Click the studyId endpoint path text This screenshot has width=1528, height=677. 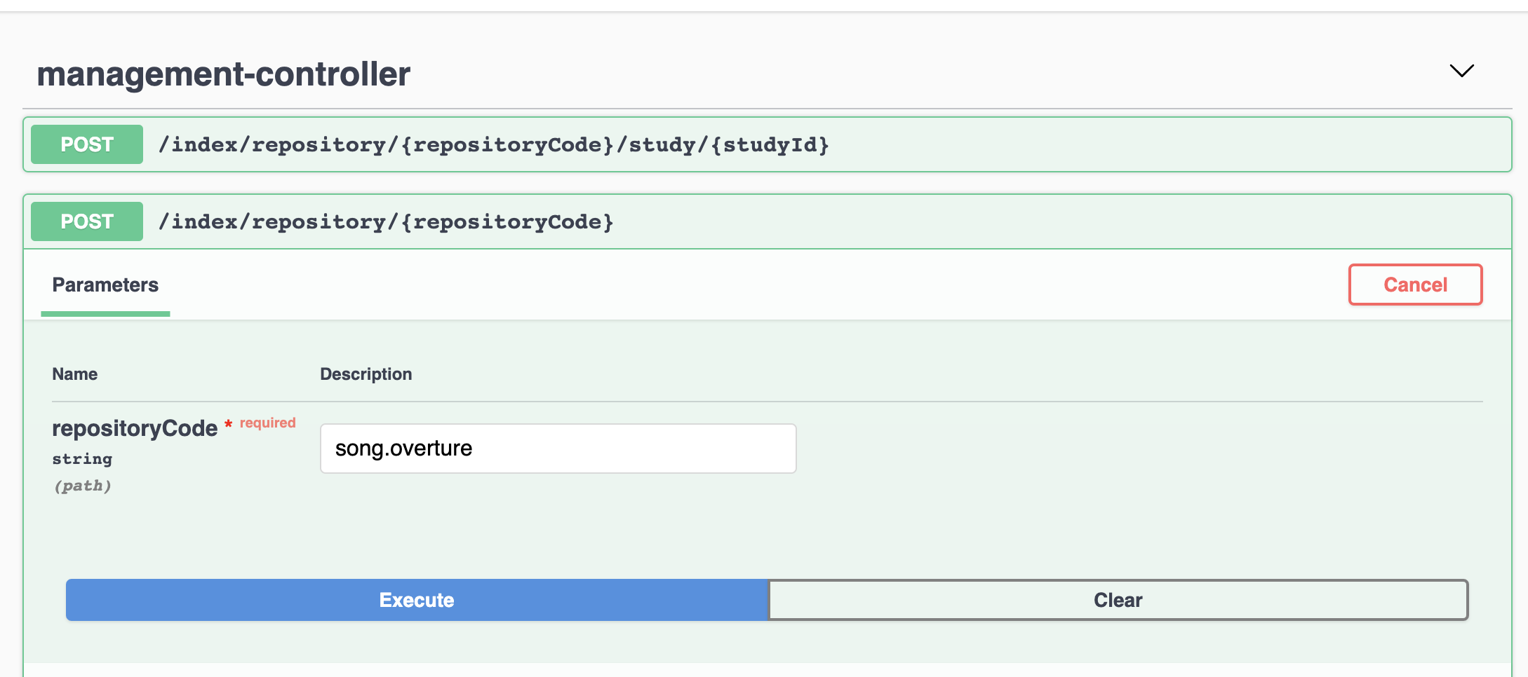pyautogui.click(x=492, y=144)
